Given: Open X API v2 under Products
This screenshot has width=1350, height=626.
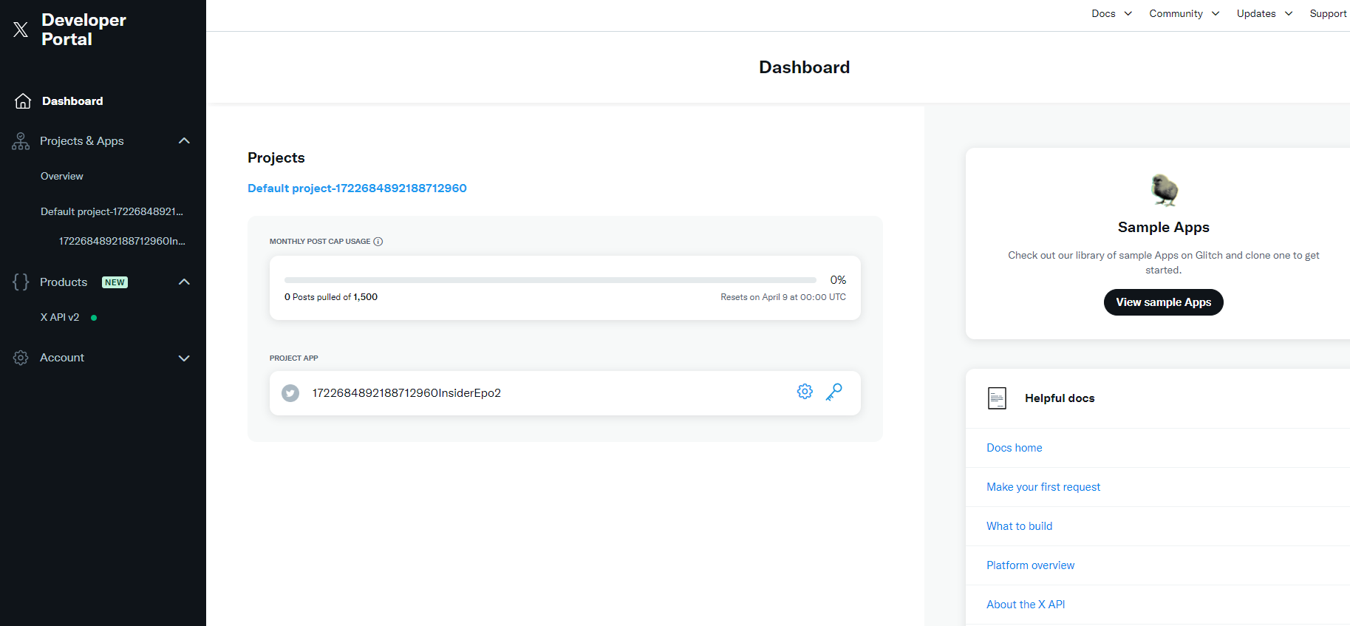Looking at the screenshot, I should tap(60, 317).
